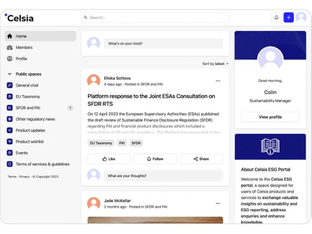Viewport: 312px width, 234px height.
Task: Click the Sustainability Manager title text
Action: pyautogui.click(x=270, y=101)
